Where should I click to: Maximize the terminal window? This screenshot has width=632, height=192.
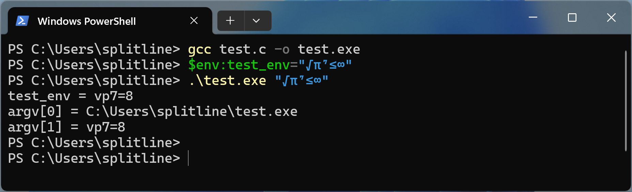(x=572, y=17)
